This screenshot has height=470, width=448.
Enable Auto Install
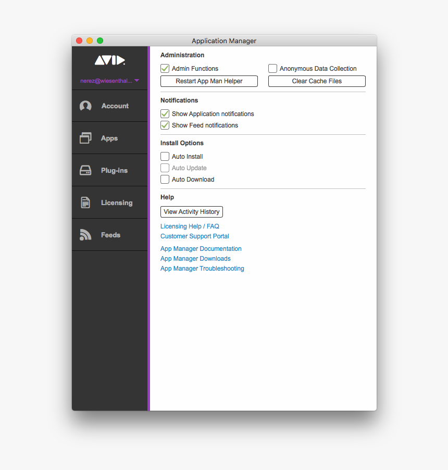pyautogui.click(x=165, y=156)
